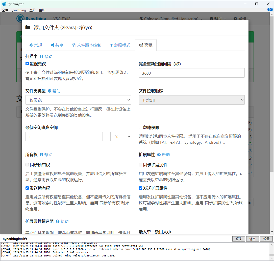Open the disk space unit % dropdown

pyautogui.click(x=121, y=137)
